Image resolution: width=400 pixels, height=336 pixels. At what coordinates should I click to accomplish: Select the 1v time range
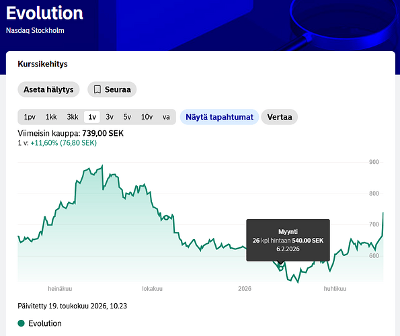click(x=92, y=117)
